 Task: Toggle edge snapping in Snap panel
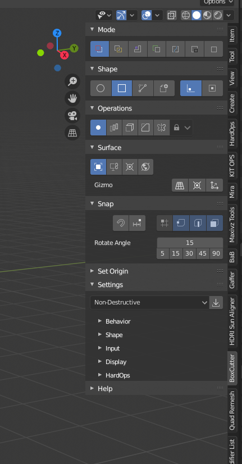(198, 223)
